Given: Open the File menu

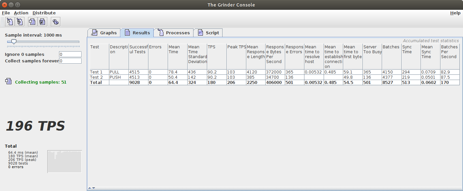Looking at the screenshot, I should coord(6,13).
